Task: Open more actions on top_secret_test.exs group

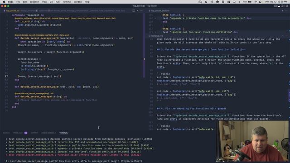Action: click(287, 11)
